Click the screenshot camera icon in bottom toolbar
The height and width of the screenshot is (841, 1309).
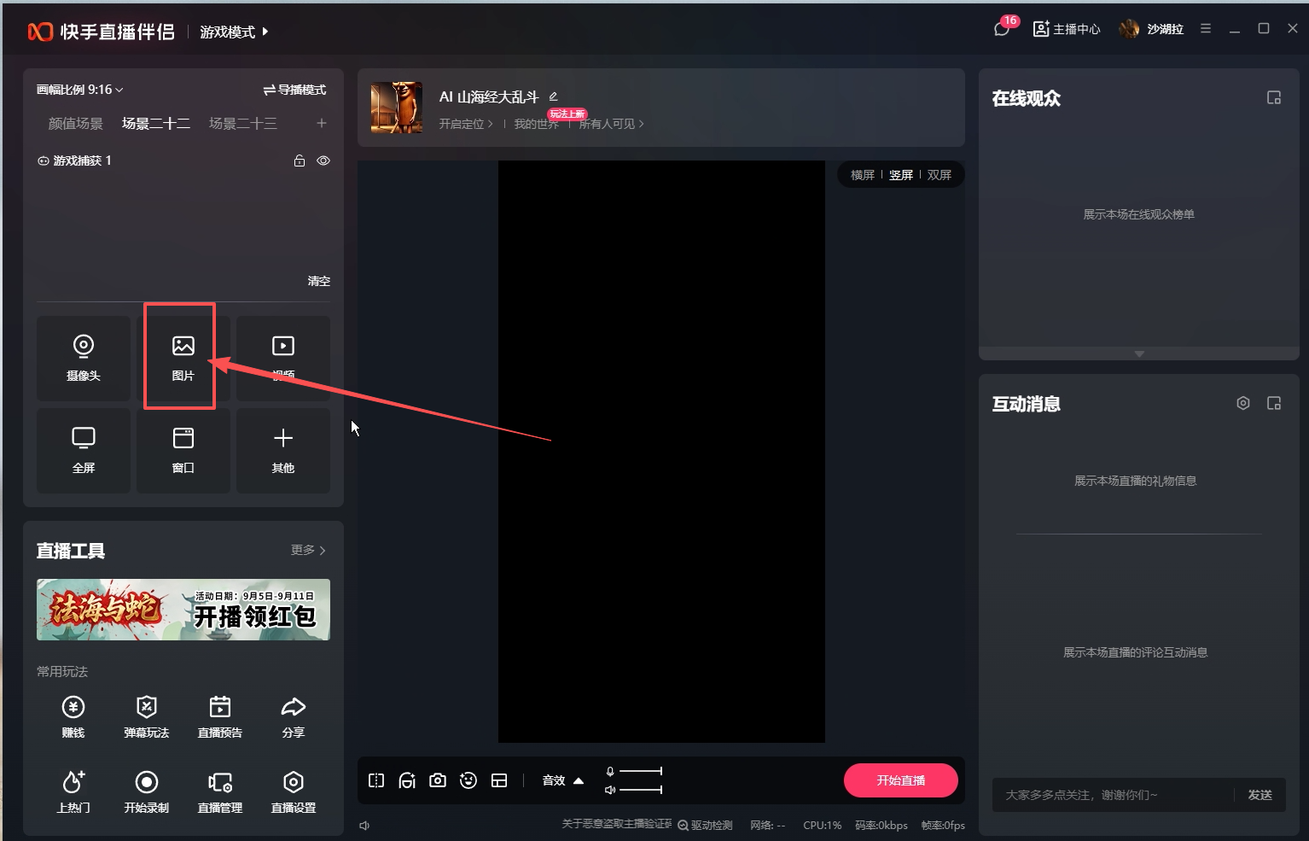click(x=438, y=780)
